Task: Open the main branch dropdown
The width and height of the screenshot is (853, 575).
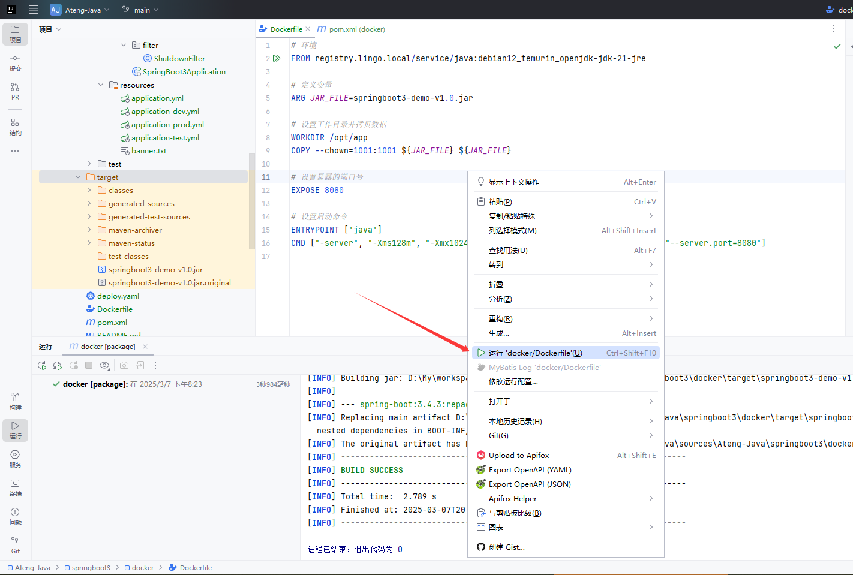Action: (x=141, y=10)
